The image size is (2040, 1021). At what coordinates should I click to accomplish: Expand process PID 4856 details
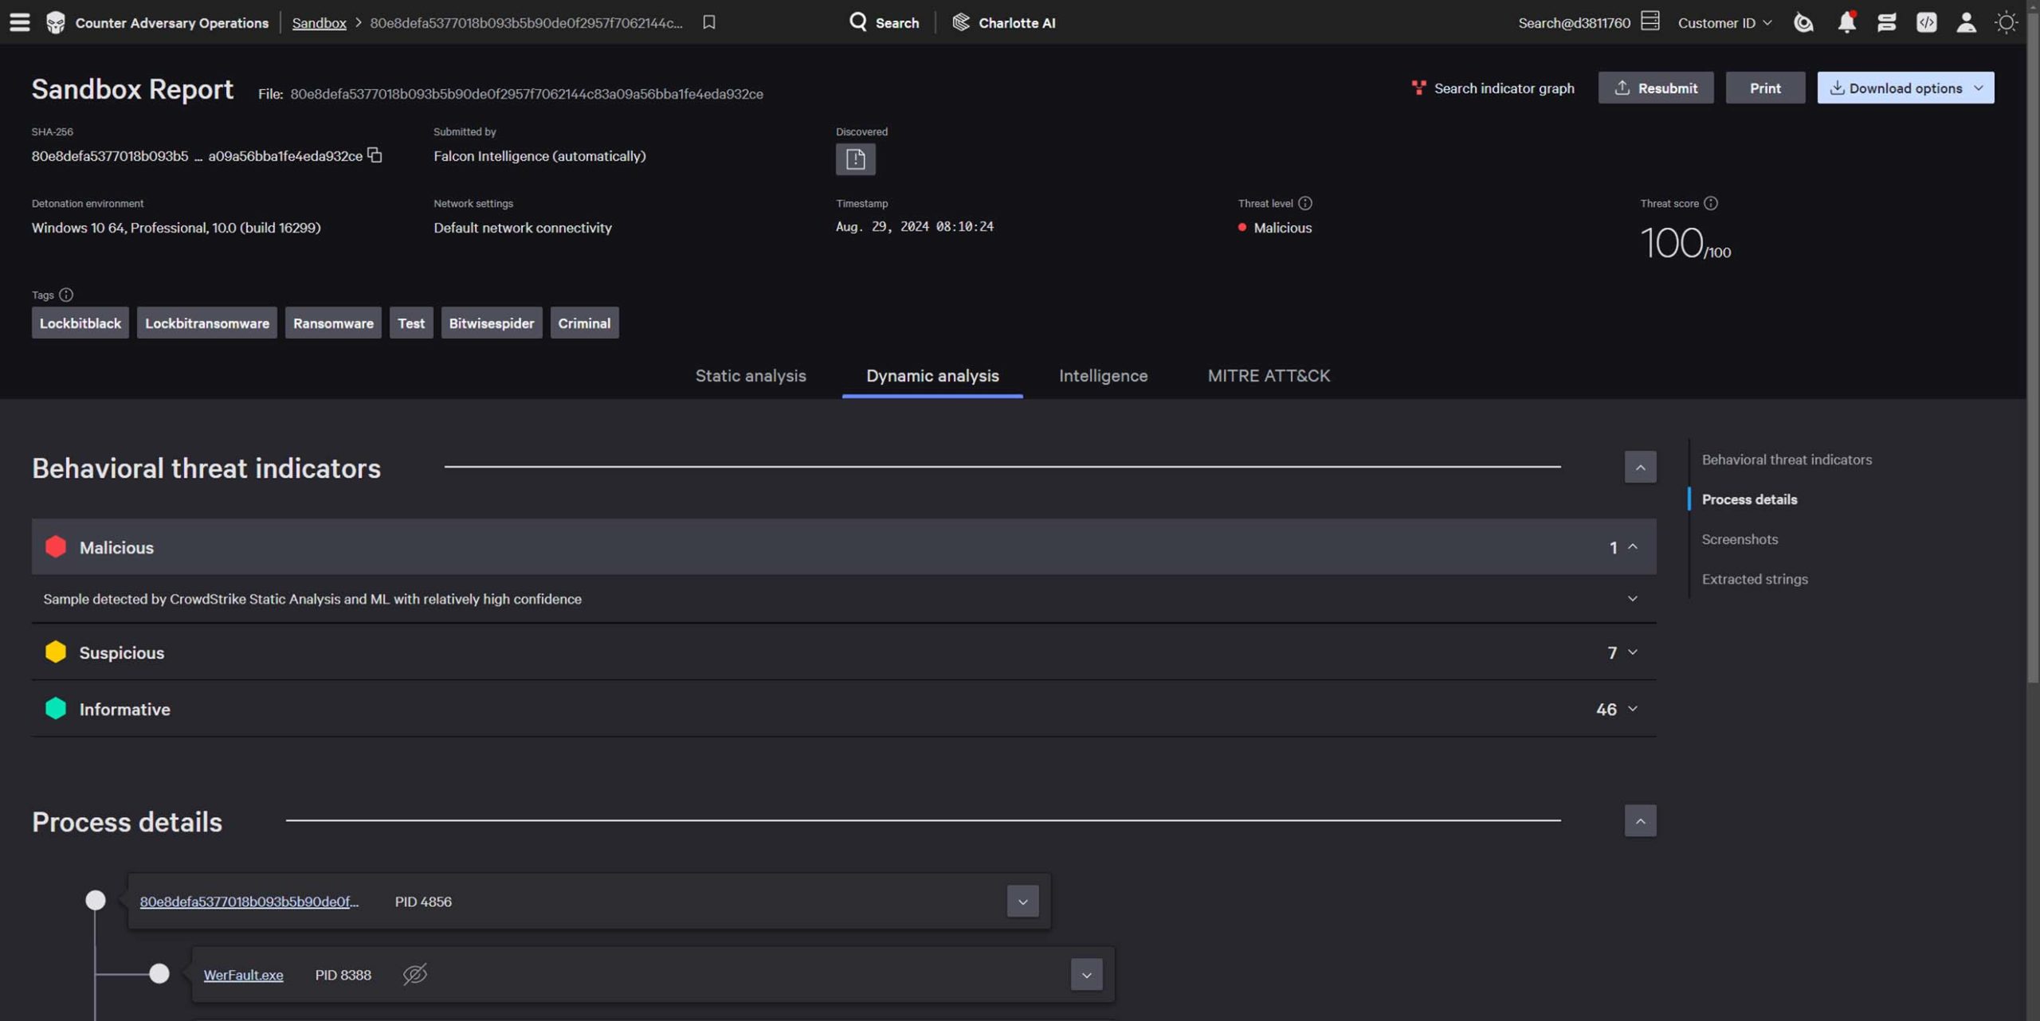click(1022, 902)
